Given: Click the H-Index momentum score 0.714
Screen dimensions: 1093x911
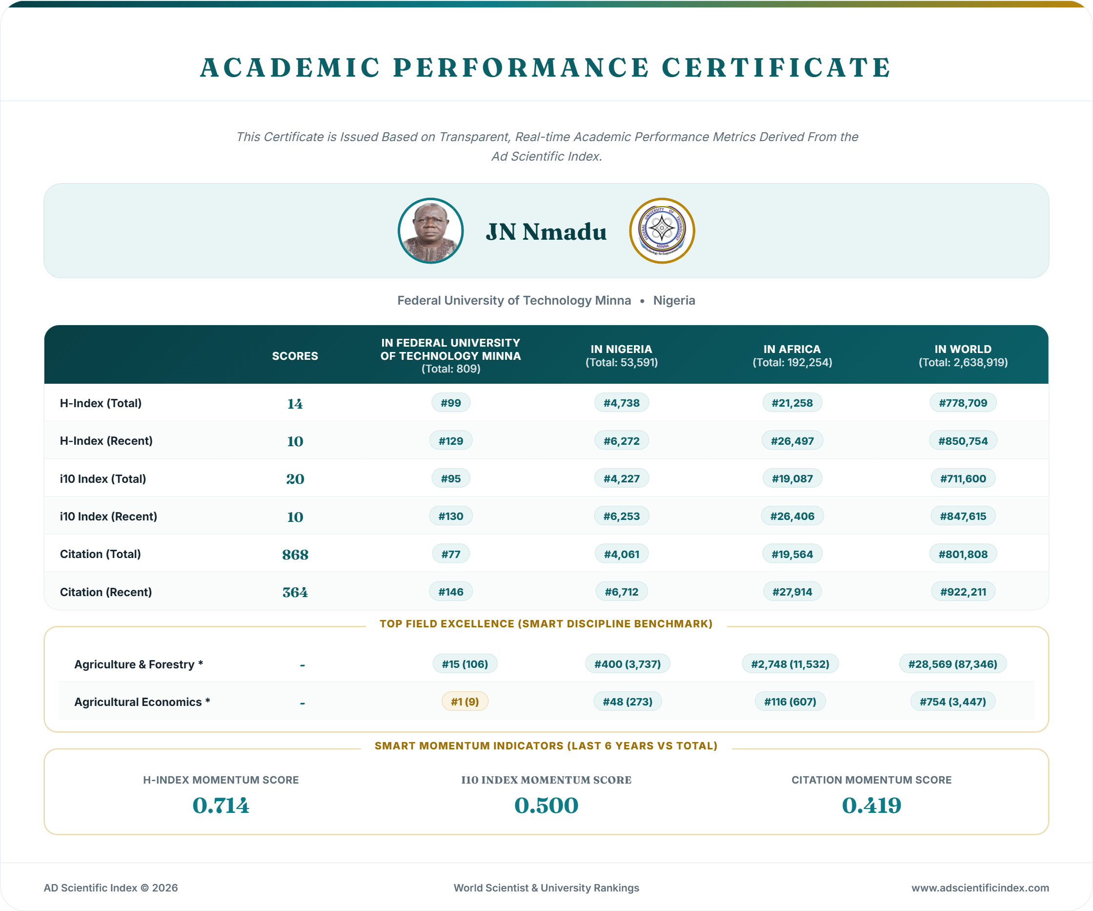Looking at the screenshot, I should (221, 805).
